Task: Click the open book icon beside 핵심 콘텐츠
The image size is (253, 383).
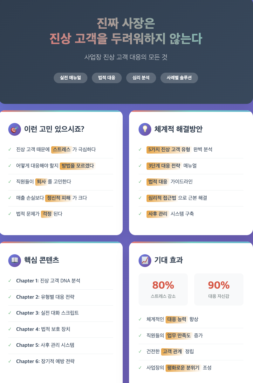Action: [x=14, y=260]
